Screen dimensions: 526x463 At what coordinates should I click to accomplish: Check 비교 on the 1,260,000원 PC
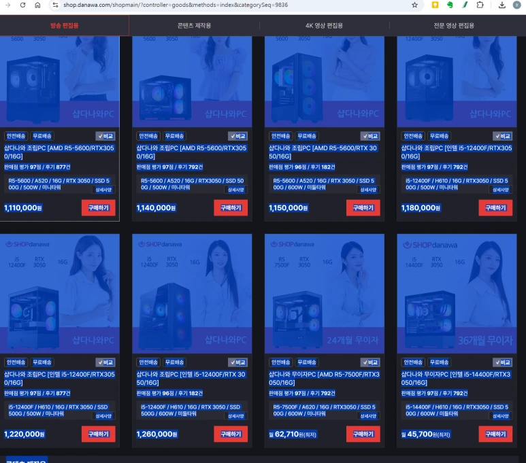(238, 362)
